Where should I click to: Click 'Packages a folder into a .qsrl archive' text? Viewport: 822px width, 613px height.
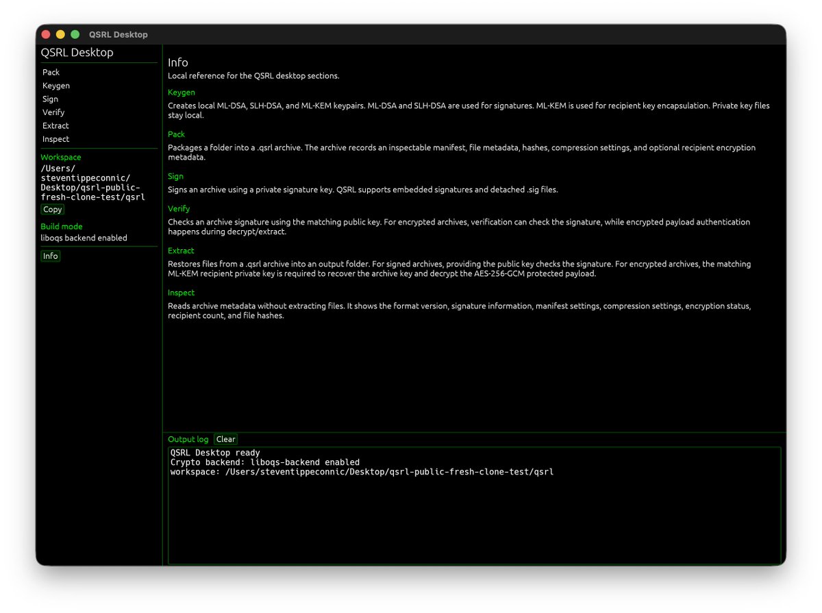pyautogui.click(x=462, y=152)
